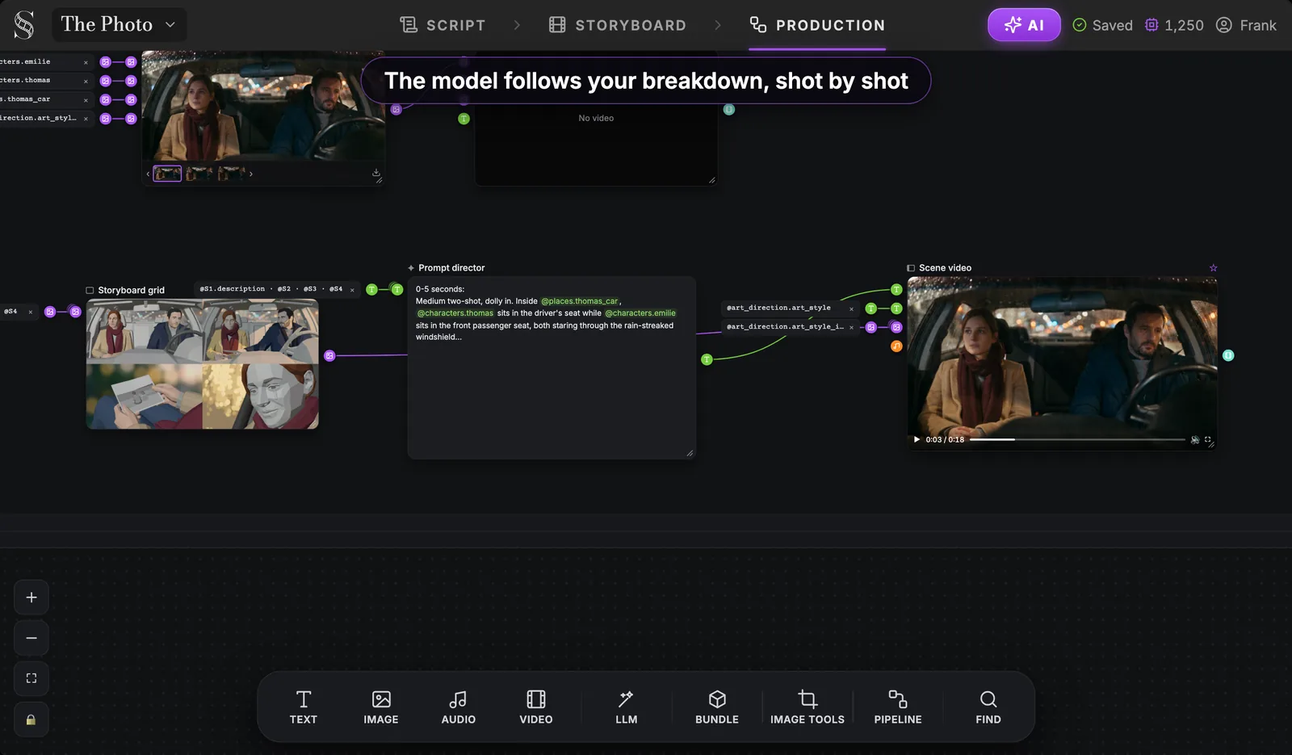
Task: Add a Text node from toolbar
Action: (x=304, y=707)
